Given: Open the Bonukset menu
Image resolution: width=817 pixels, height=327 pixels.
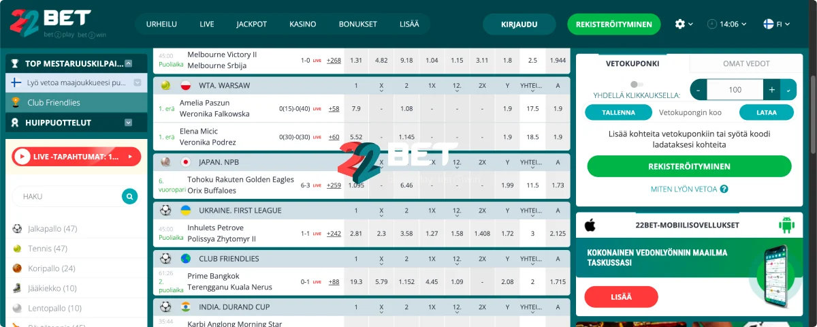Looking at the screenshot, I should tap(358, 24).
